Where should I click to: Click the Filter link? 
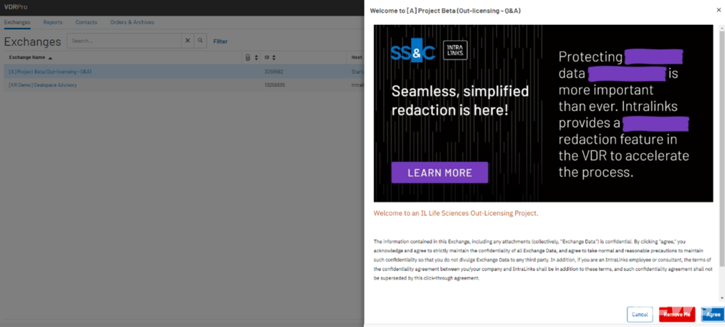pyautogui.click(x=220, y=42)
